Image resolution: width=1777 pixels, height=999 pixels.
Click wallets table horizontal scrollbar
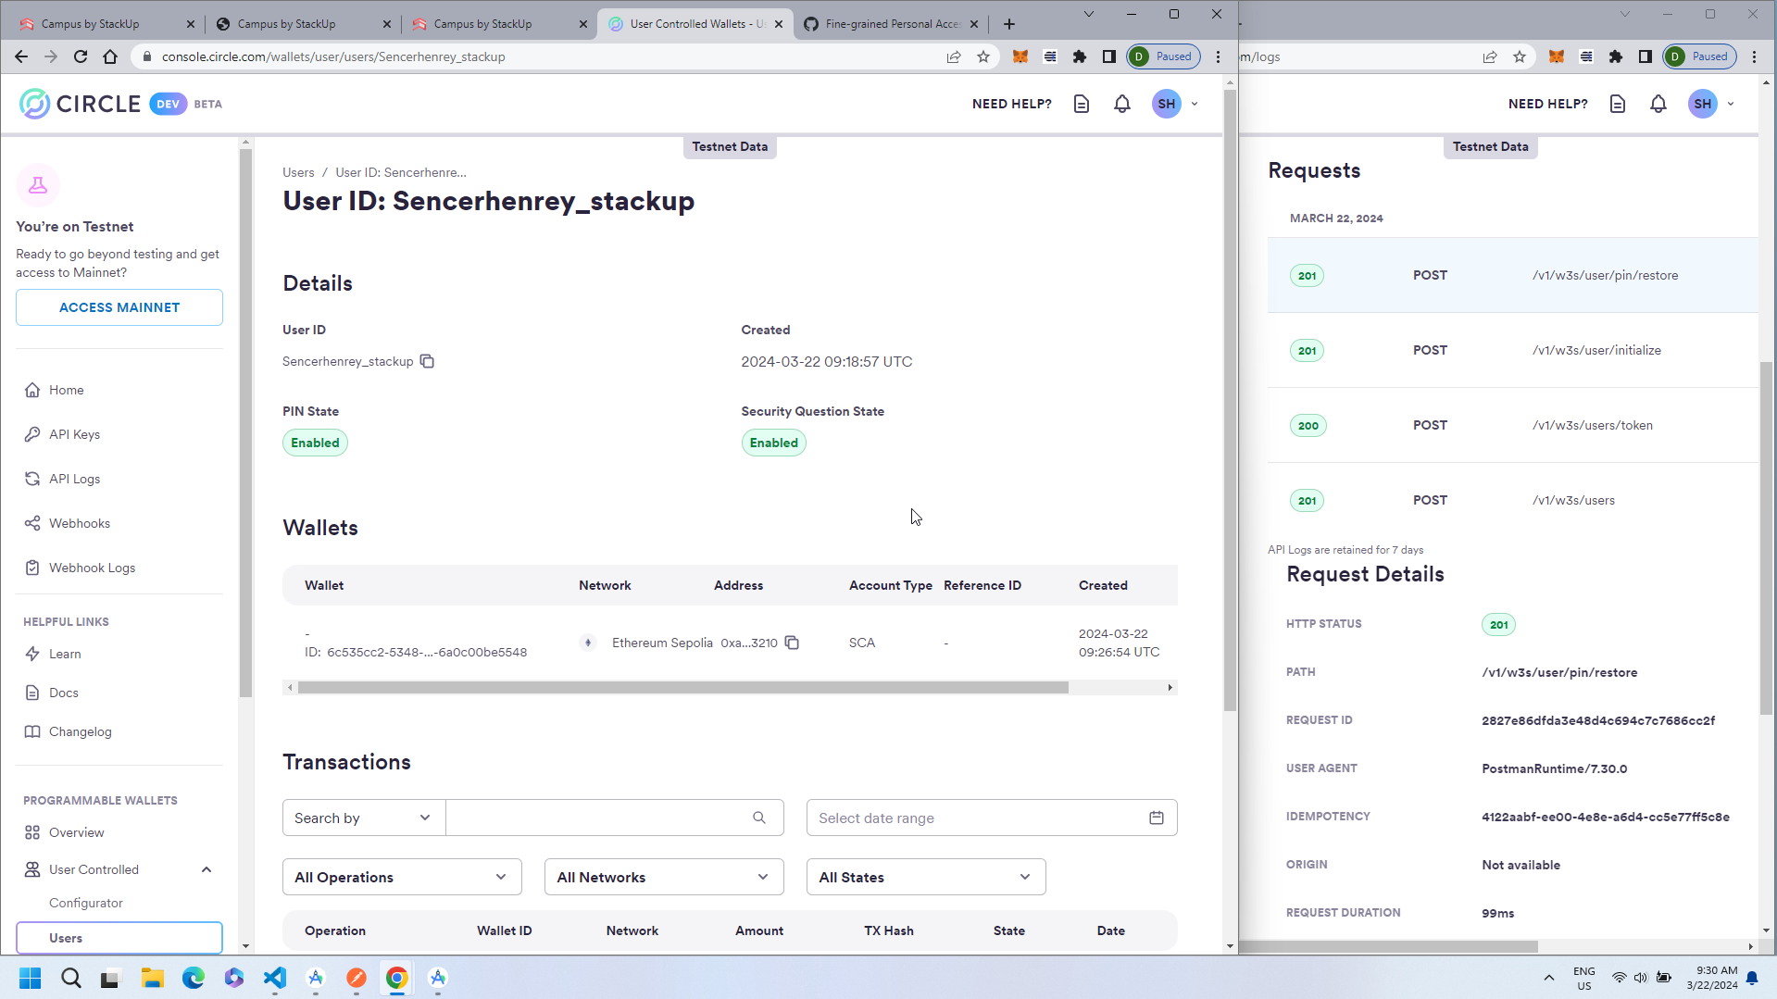[682, 688]
